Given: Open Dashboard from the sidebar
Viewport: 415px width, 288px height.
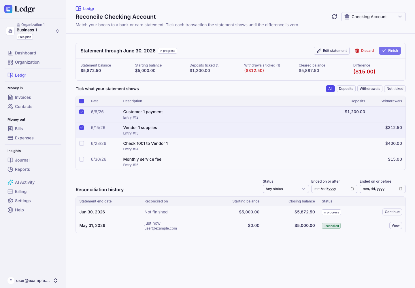Looking at the screenshot, I should tap(33, 53).
